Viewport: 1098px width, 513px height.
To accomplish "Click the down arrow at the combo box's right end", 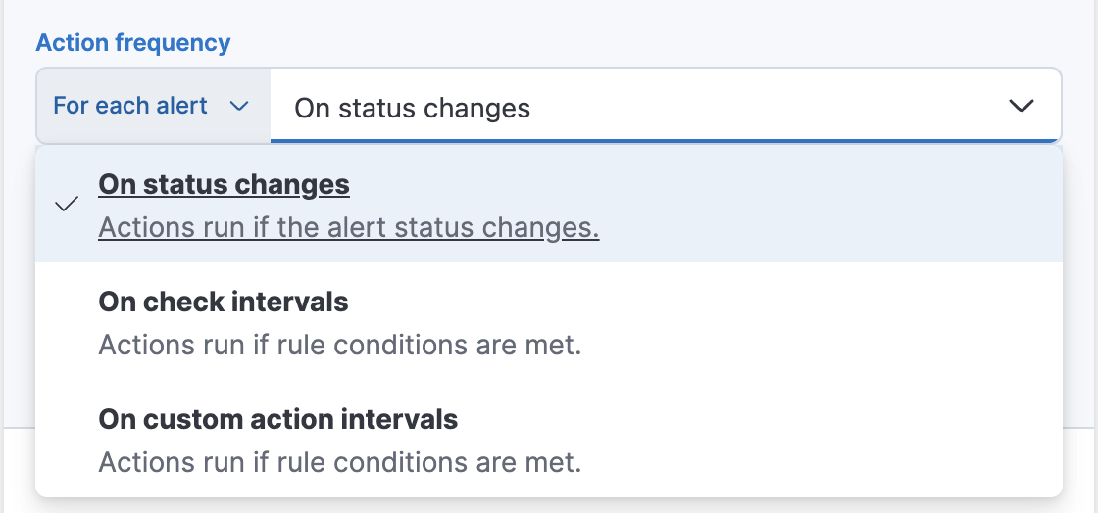I will tap(1022, 106).
